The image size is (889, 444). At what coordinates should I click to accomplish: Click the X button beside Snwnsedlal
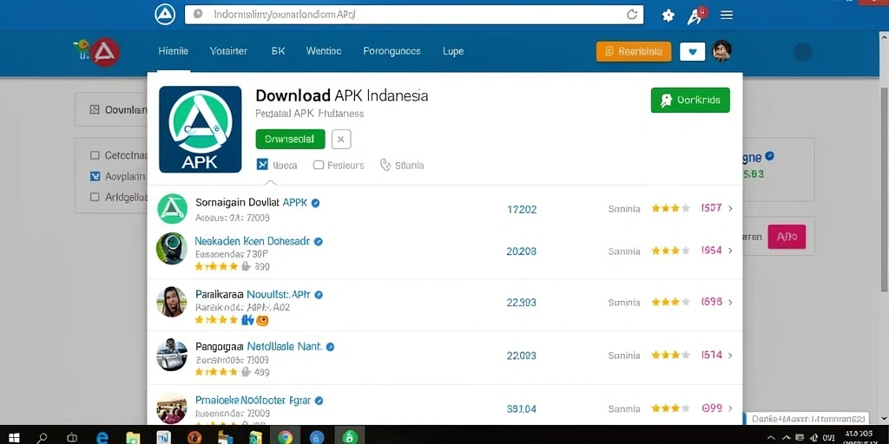(340, 139)
